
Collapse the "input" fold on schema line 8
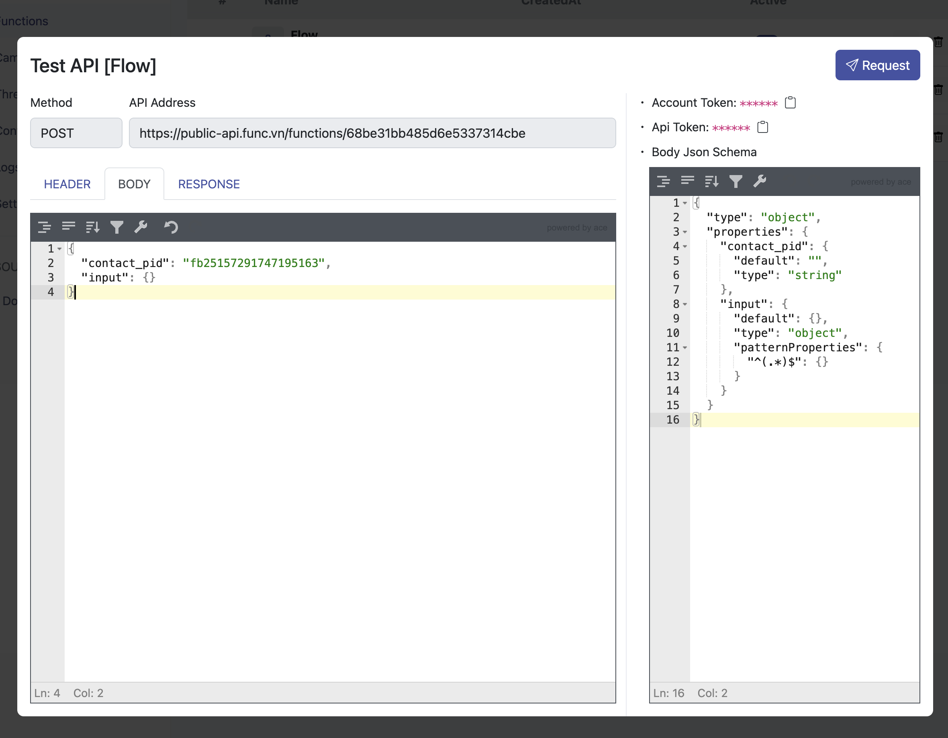tap(685, 304)
